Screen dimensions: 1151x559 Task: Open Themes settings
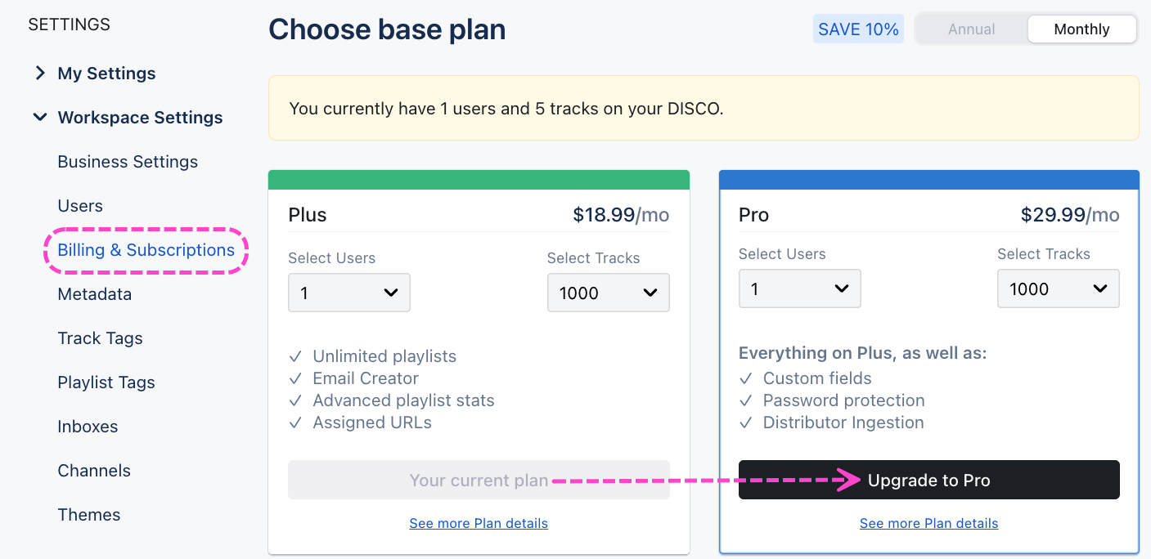[89, 515]
